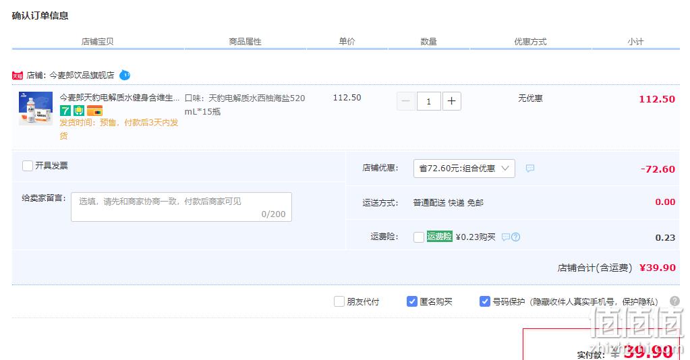Click the 数量 column header

(x=428, y=41)
